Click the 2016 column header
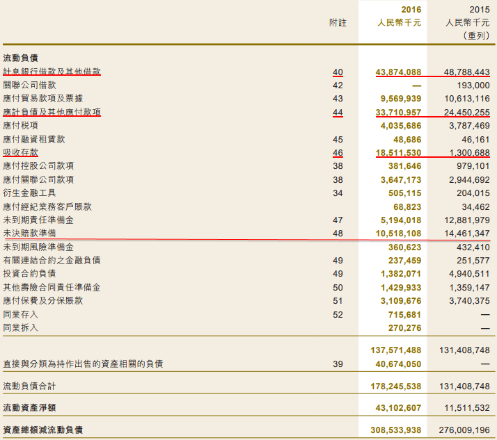This screenshot has height=440, width=497. [410, 9]
